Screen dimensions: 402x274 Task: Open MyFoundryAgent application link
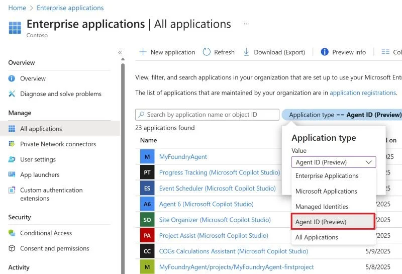pyautogui.click(x=183, y=157)
